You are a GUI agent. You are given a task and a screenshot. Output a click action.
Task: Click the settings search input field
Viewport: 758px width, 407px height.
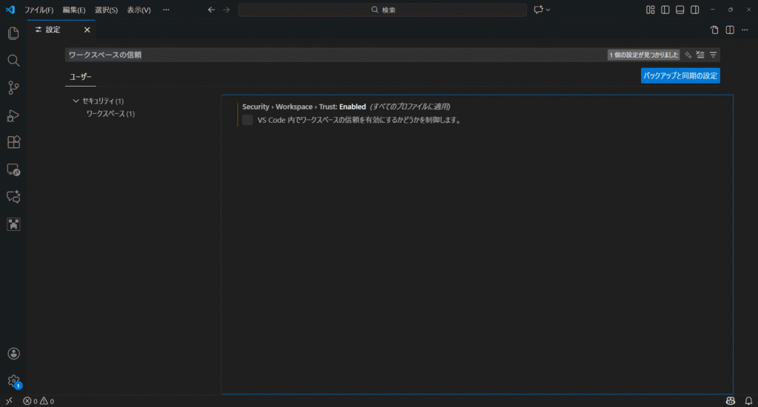click(333, 55)
